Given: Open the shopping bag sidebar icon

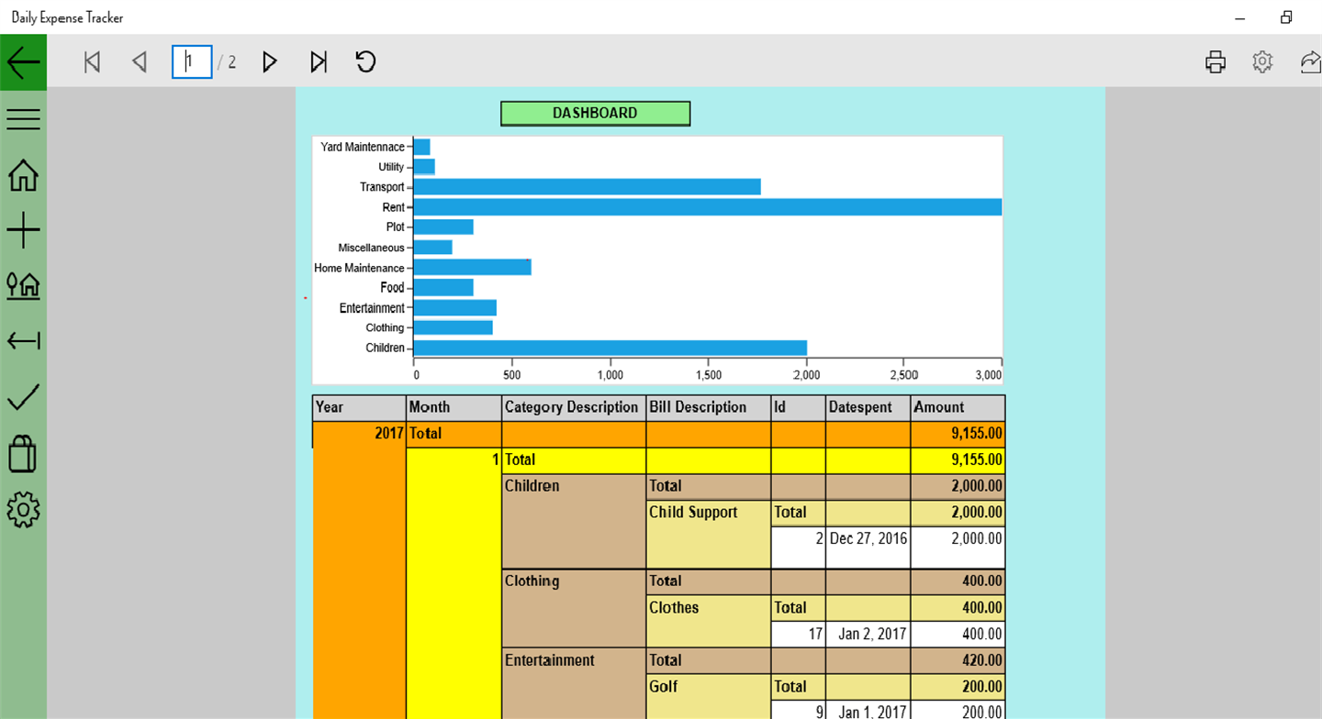Looking at the screenshot, I should coord(23,453).
